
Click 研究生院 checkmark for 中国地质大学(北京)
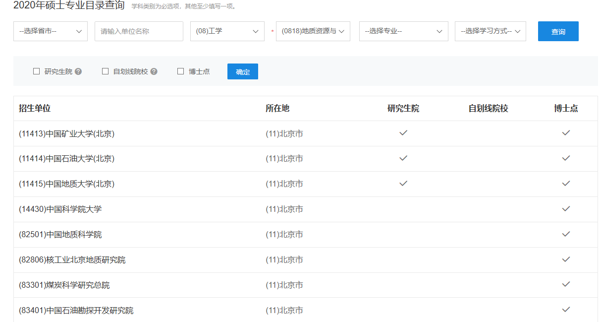pyautogui.click(x=403, y=184)
